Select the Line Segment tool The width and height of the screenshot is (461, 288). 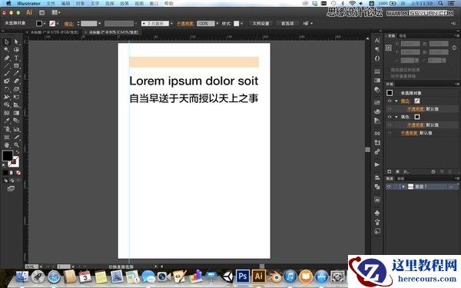6,66
